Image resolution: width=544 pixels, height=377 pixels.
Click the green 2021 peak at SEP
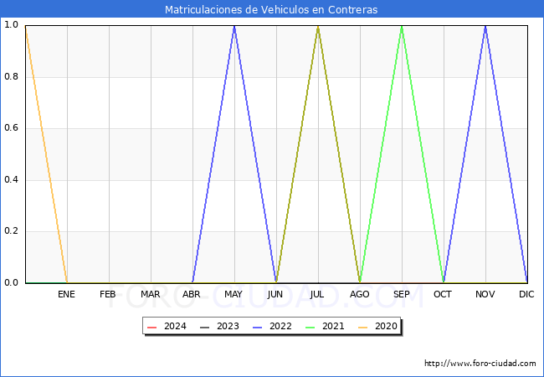pos(402,26)
